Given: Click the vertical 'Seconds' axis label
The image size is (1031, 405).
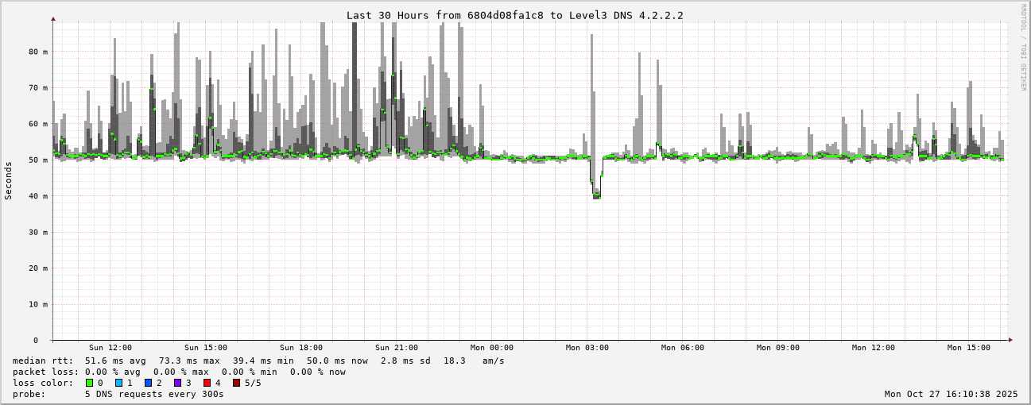Looking at the screenshot, I should pos(9,180).
